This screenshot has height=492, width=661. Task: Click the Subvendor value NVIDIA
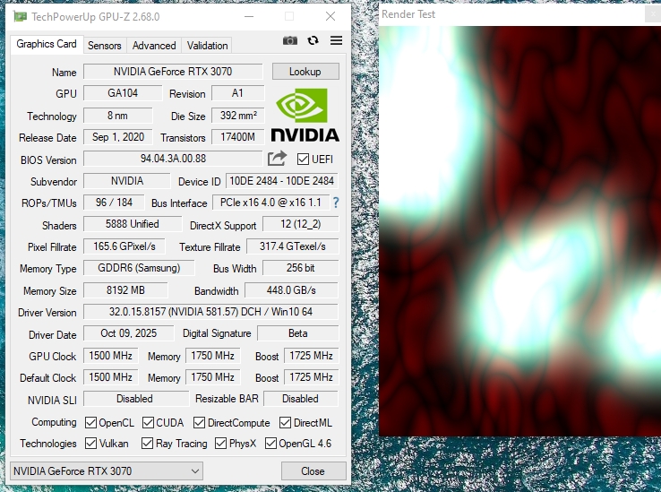click(x=127, y=181)
